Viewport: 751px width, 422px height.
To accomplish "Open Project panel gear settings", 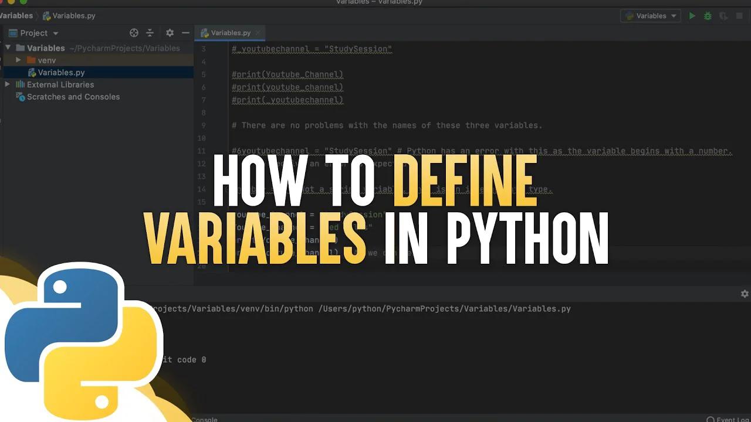I will pos(170,33).
